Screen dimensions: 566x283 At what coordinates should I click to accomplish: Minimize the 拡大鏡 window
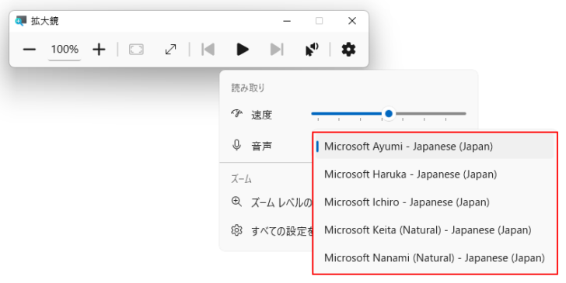tap(287, 21)
